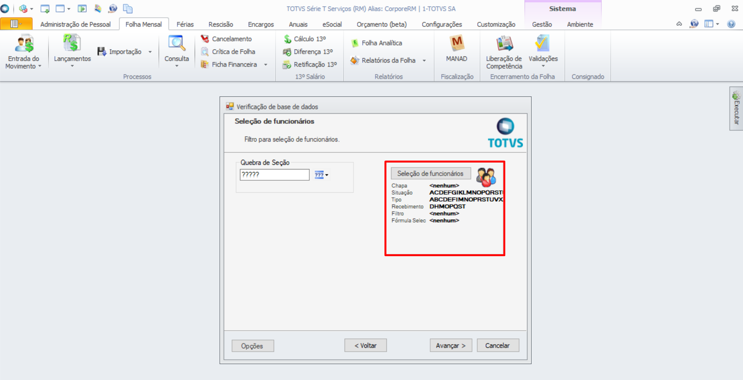Open Quebra de Seção lookup dropdown

321,175
